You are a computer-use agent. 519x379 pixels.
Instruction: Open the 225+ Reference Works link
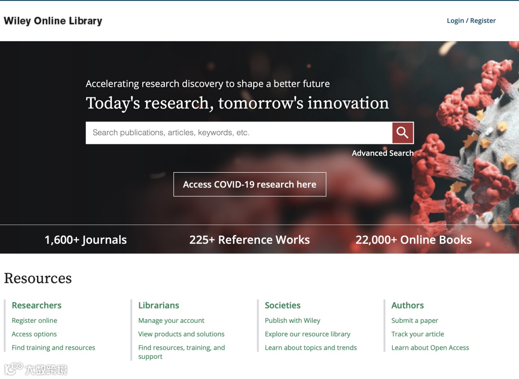coord(249,240)
